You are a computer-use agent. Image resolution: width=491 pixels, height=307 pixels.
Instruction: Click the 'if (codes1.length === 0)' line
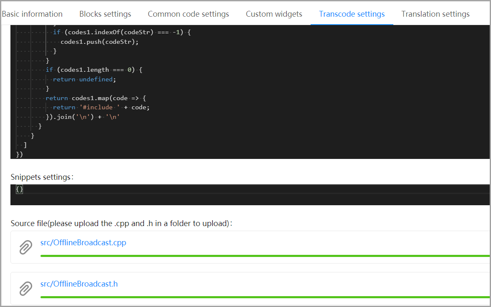click(94, 70)
